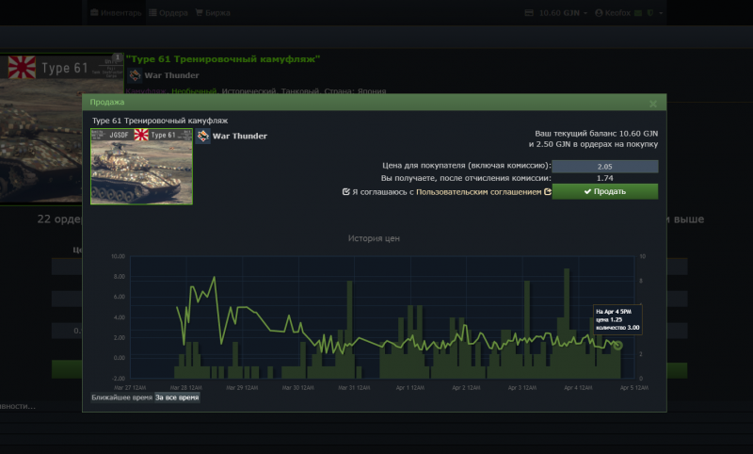Click the green Продать button
The height and width of the screenshot is (454, 753).
point(605,191)
